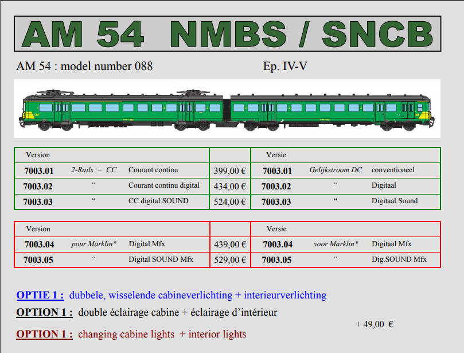Click the black OPTION 1 : French heading

44,312
